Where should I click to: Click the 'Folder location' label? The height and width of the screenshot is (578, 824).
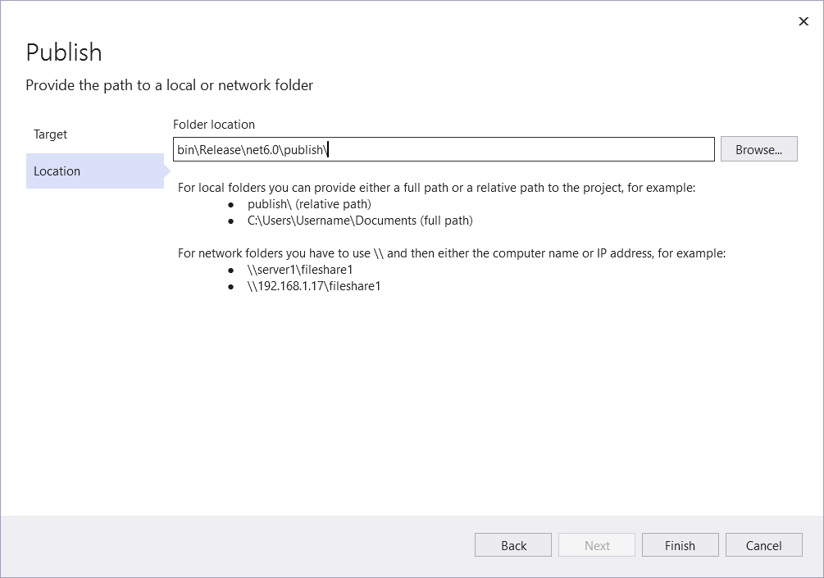(x=214, y=125)
